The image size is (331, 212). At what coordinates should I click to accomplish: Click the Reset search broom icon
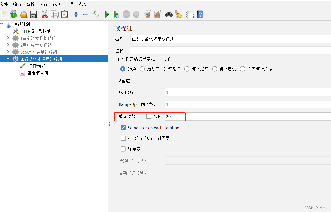(x=178, y=14)
